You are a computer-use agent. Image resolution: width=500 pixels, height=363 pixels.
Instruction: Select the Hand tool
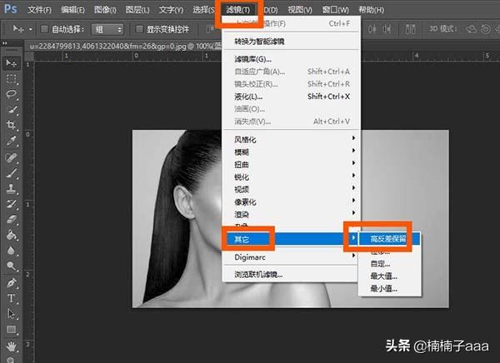click(12, 345)
